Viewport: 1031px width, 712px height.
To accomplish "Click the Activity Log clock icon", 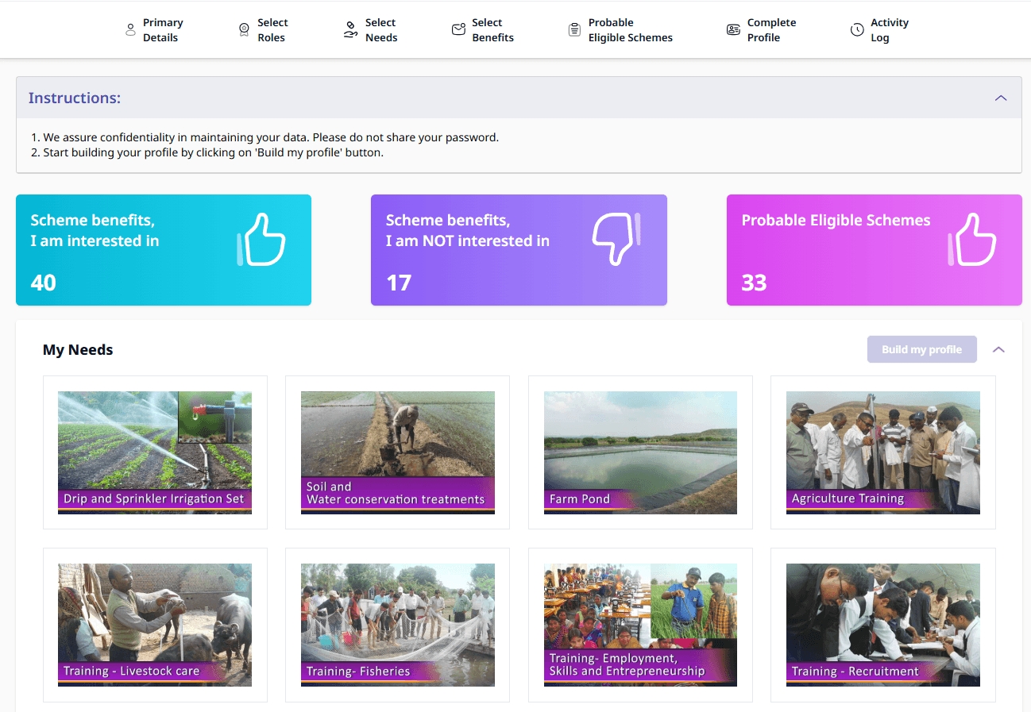I will pyautogui.click(x=857, y=30).
